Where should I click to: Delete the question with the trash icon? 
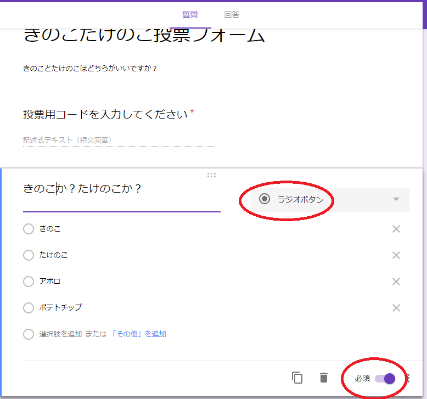tap(323, 378)
